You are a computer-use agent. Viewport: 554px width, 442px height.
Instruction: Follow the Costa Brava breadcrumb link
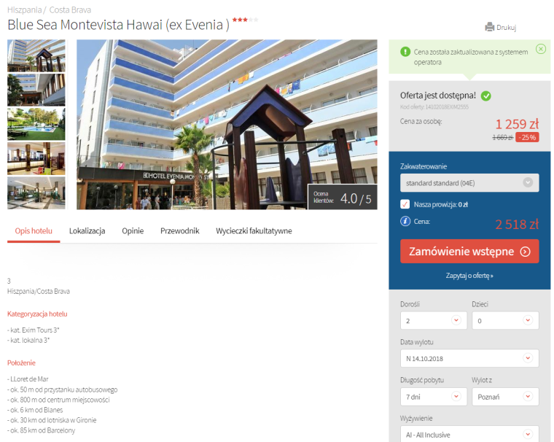(70, 10)
